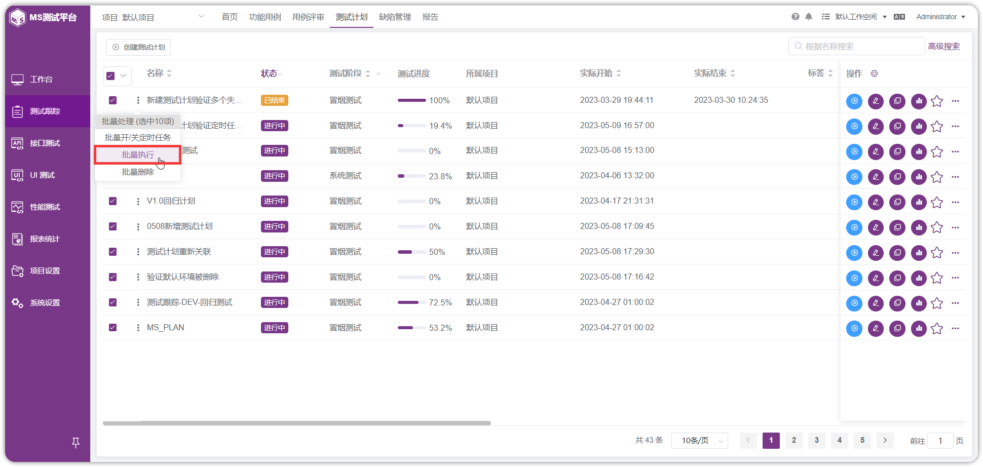Open 系统设置 in the sidebar
The image size is (983, 467).
48,303
